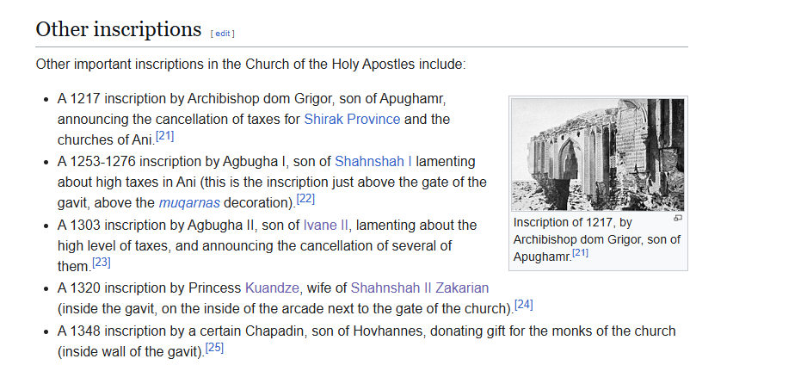The width and height of the screenshot is (807, 365).
Task: Visit the Ivane II link
Action: click(x=326, y=225)
